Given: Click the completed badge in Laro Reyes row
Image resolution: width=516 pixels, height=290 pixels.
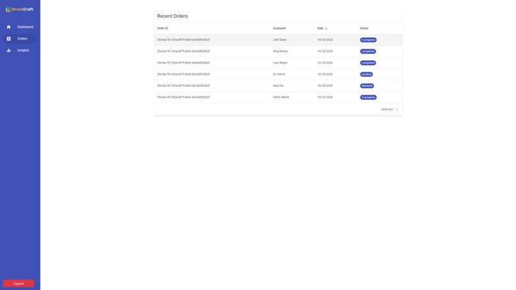Looking at the screenshot, I should tap(368, 63).
